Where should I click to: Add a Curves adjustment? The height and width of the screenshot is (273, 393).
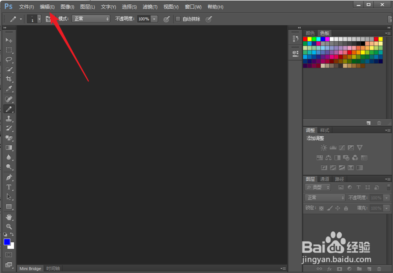342,148
